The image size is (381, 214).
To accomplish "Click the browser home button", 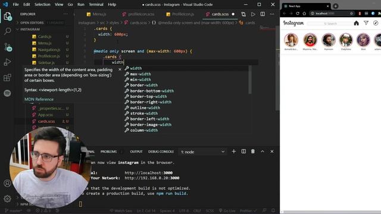I will click(x=304, y=14).
